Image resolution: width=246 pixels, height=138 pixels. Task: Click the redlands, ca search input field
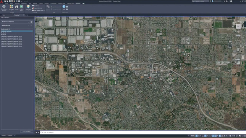(x=15, y=25)
